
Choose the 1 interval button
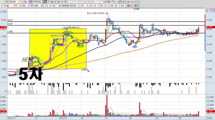coord(69,2)
